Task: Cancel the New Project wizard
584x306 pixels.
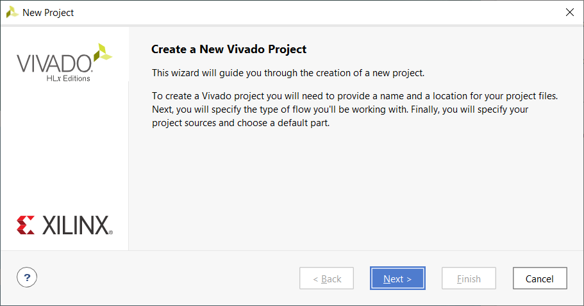Action: click(540, 278)
